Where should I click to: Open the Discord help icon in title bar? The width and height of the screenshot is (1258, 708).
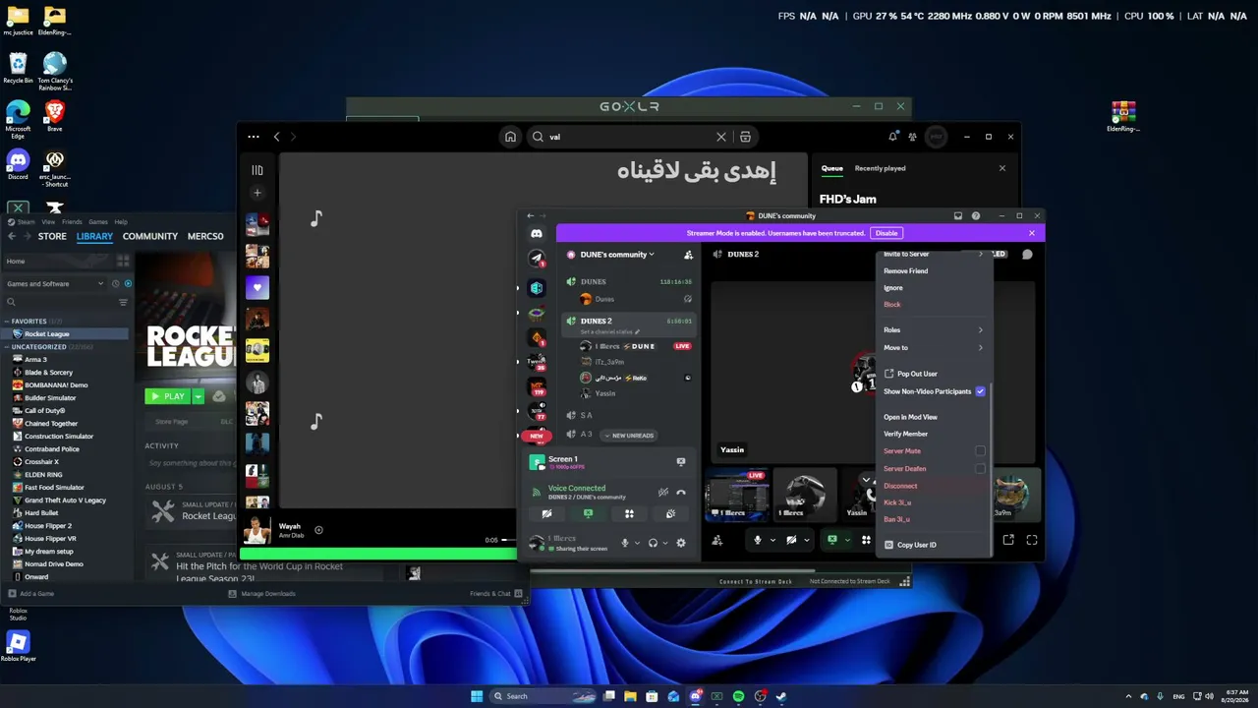976,215
